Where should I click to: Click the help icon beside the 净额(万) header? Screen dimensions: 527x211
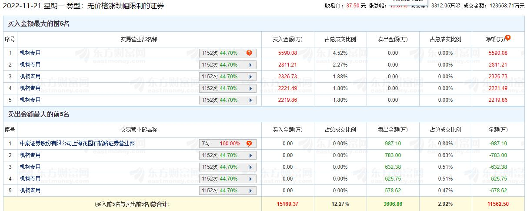coord(508,38)
